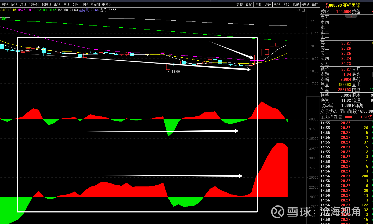Click the 复权 adjustment button
This screenshot has width=373, height=224.
pos(240,5)
